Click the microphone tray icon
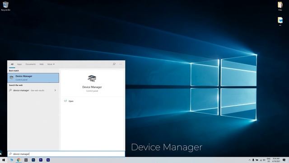 pyautogui.click(x=253, y=160)
